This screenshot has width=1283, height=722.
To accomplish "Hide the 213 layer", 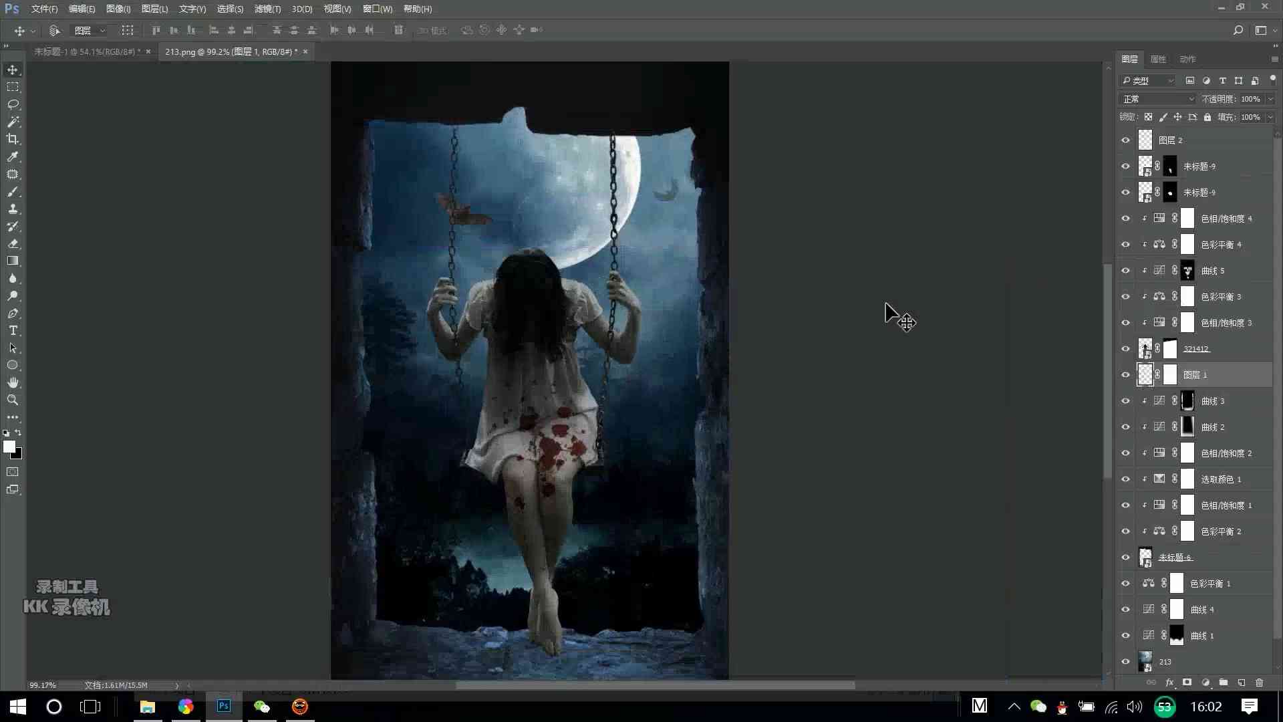I will (x=1126, y=662).
